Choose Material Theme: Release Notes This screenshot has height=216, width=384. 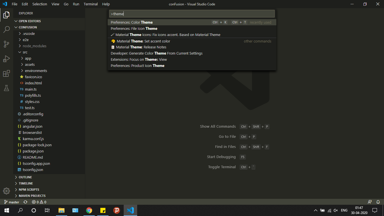click(192, 47)
